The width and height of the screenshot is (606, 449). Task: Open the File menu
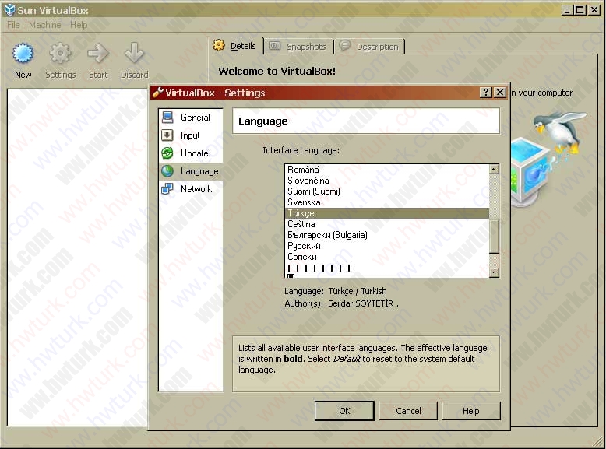(x=13, y=25)
